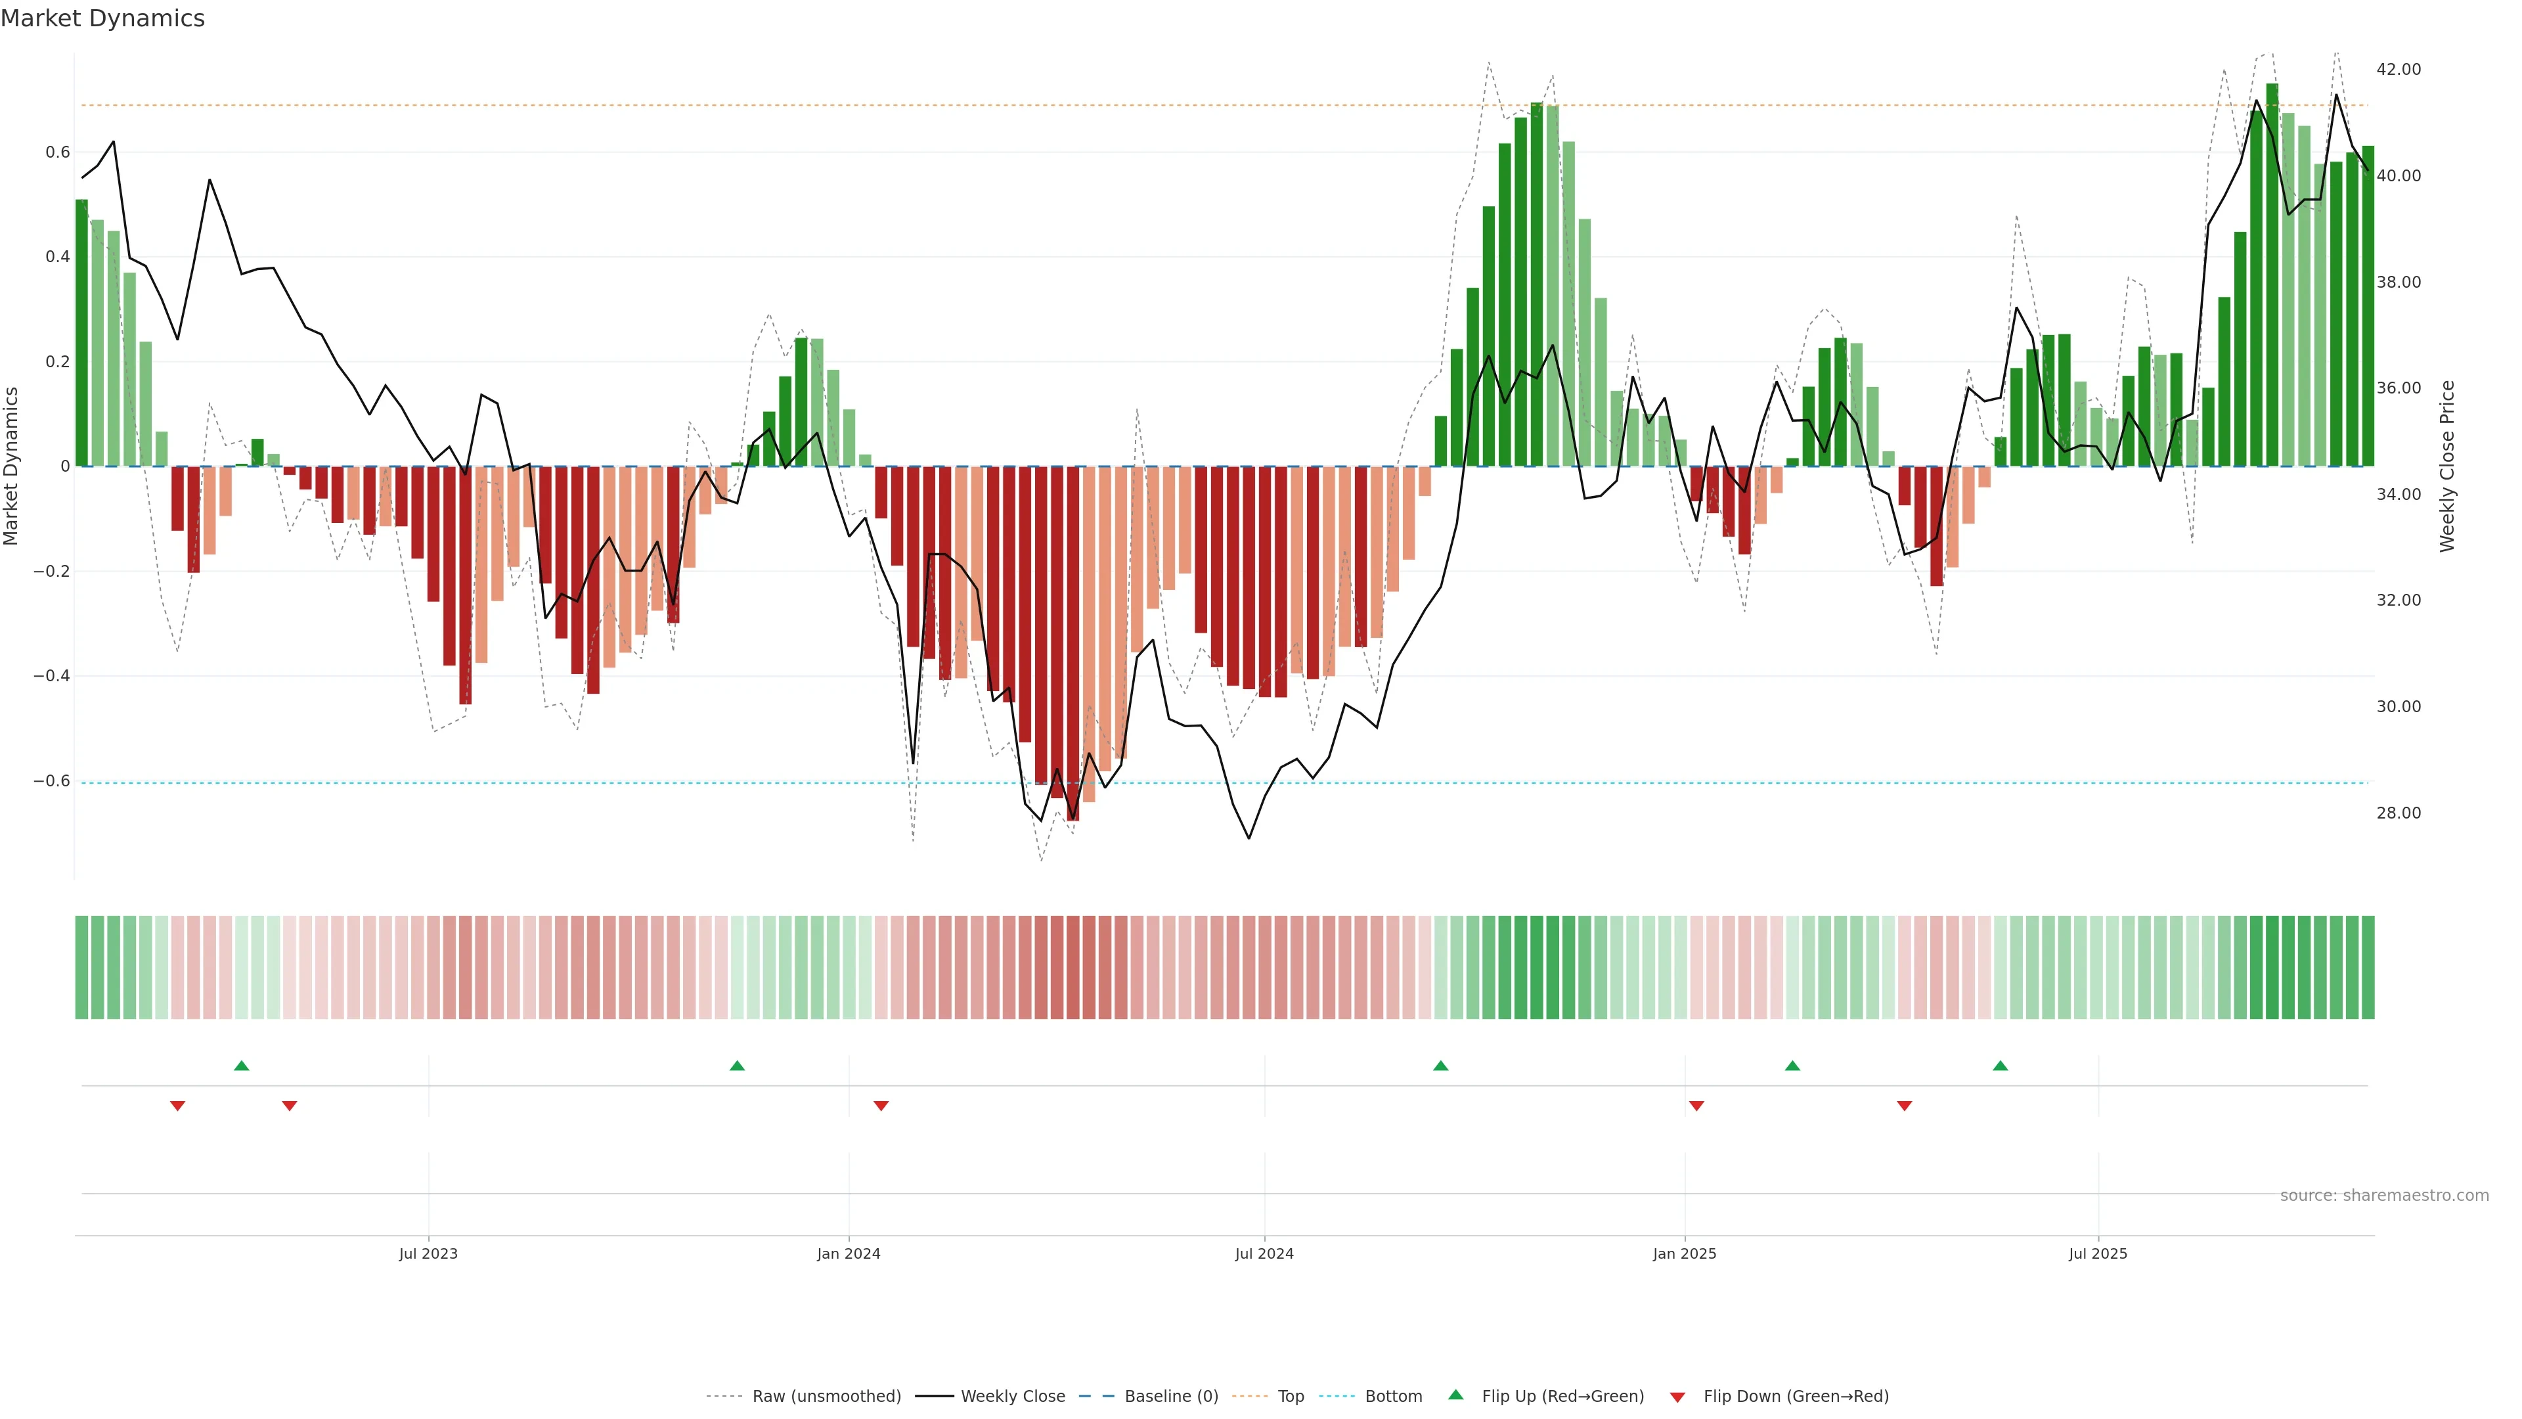Screen dimensions: 2522x1419
Task: Click the Jan 2024 x-axis label
Action: point(849,1253)
